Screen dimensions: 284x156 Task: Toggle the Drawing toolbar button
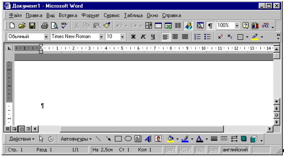tap(189, 25)
